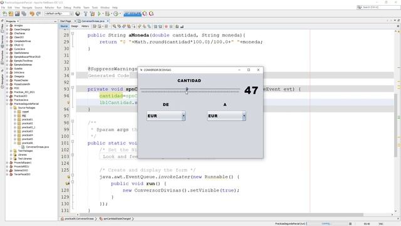Click the search magnifier icon at top right
401x226 pixels.
(360, 7)
